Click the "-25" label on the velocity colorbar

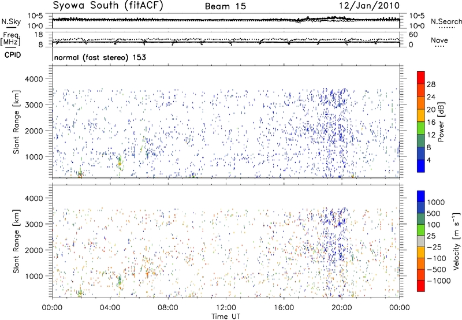(x=434, y=247)
